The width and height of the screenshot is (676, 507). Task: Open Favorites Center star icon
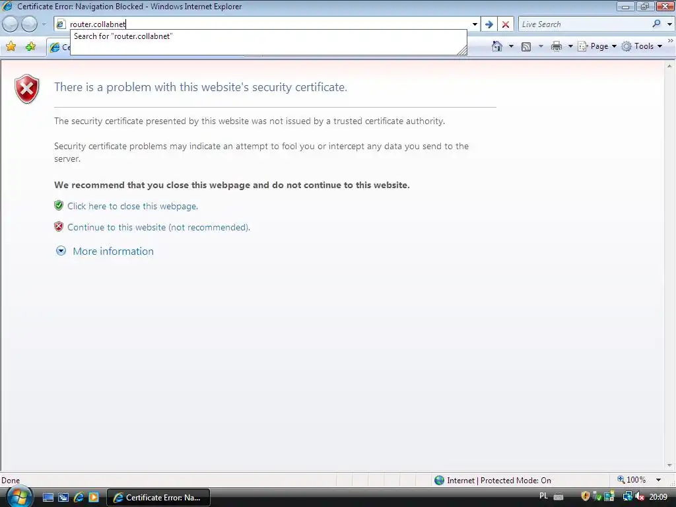[11, 46]
